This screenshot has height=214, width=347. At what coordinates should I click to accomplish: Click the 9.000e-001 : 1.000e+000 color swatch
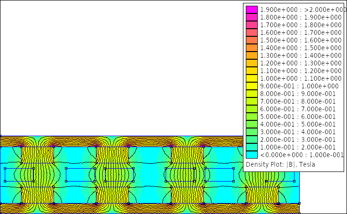coord(252,86)
